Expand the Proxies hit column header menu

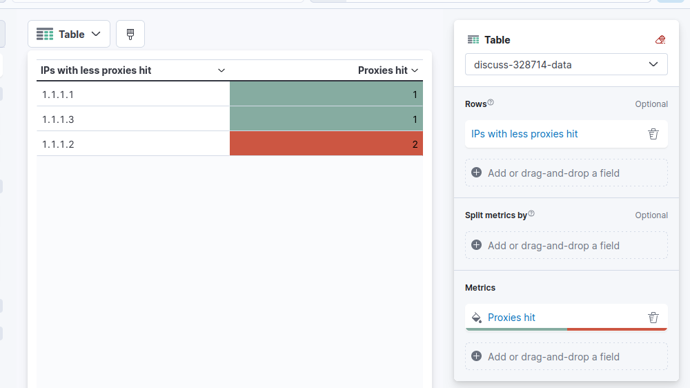pos(415,70)
